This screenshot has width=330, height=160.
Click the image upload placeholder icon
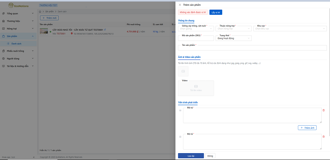tap(183, 71)
